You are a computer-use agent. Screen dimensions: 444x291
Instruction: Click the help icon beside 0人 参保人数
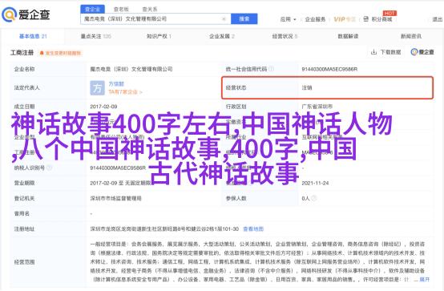(x=313, y=198)
